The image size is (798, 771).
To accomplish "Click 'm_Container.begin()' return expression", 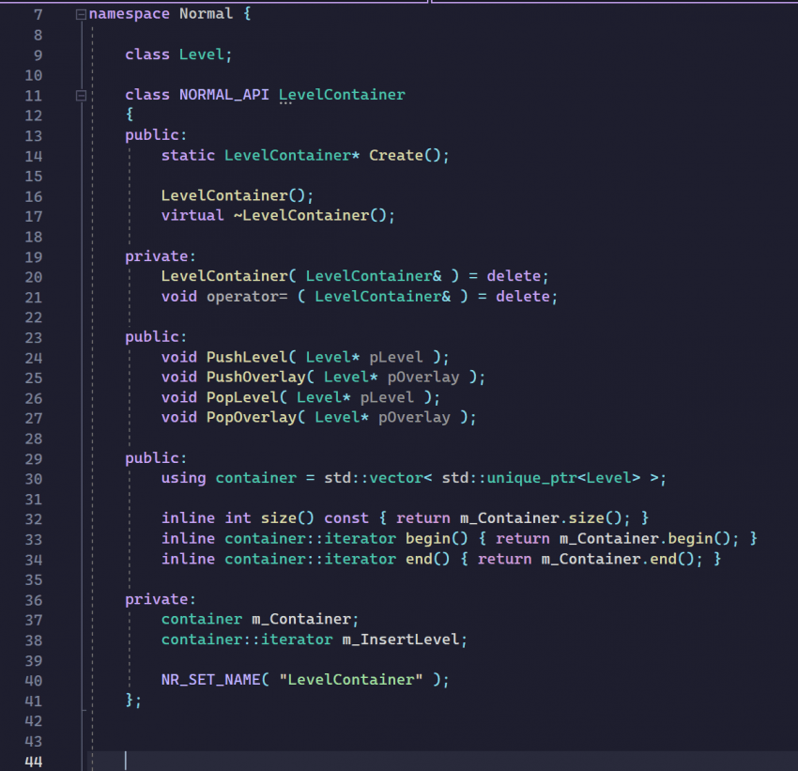I will pos(645,538).
